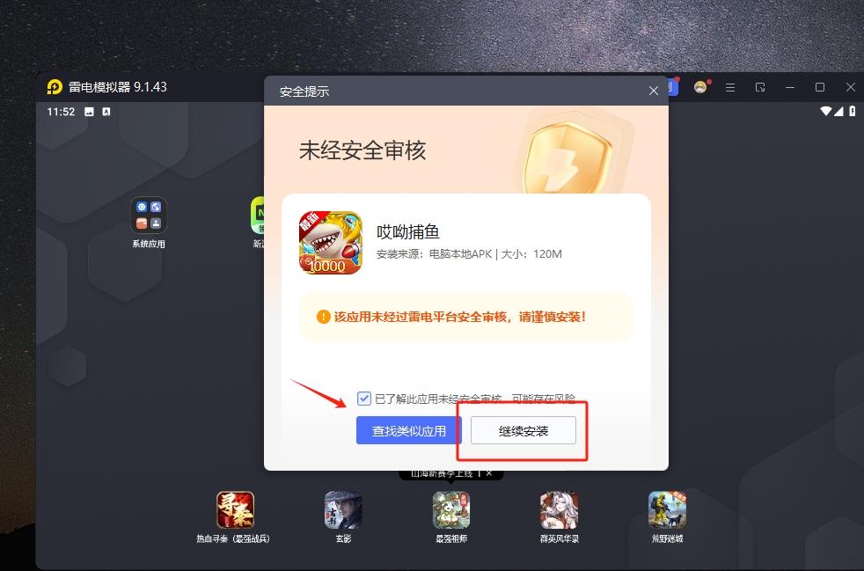Click the picture notification icon in status bar
Image resolution: width=864 pixels, height=571 pixels.
[89, 112]
